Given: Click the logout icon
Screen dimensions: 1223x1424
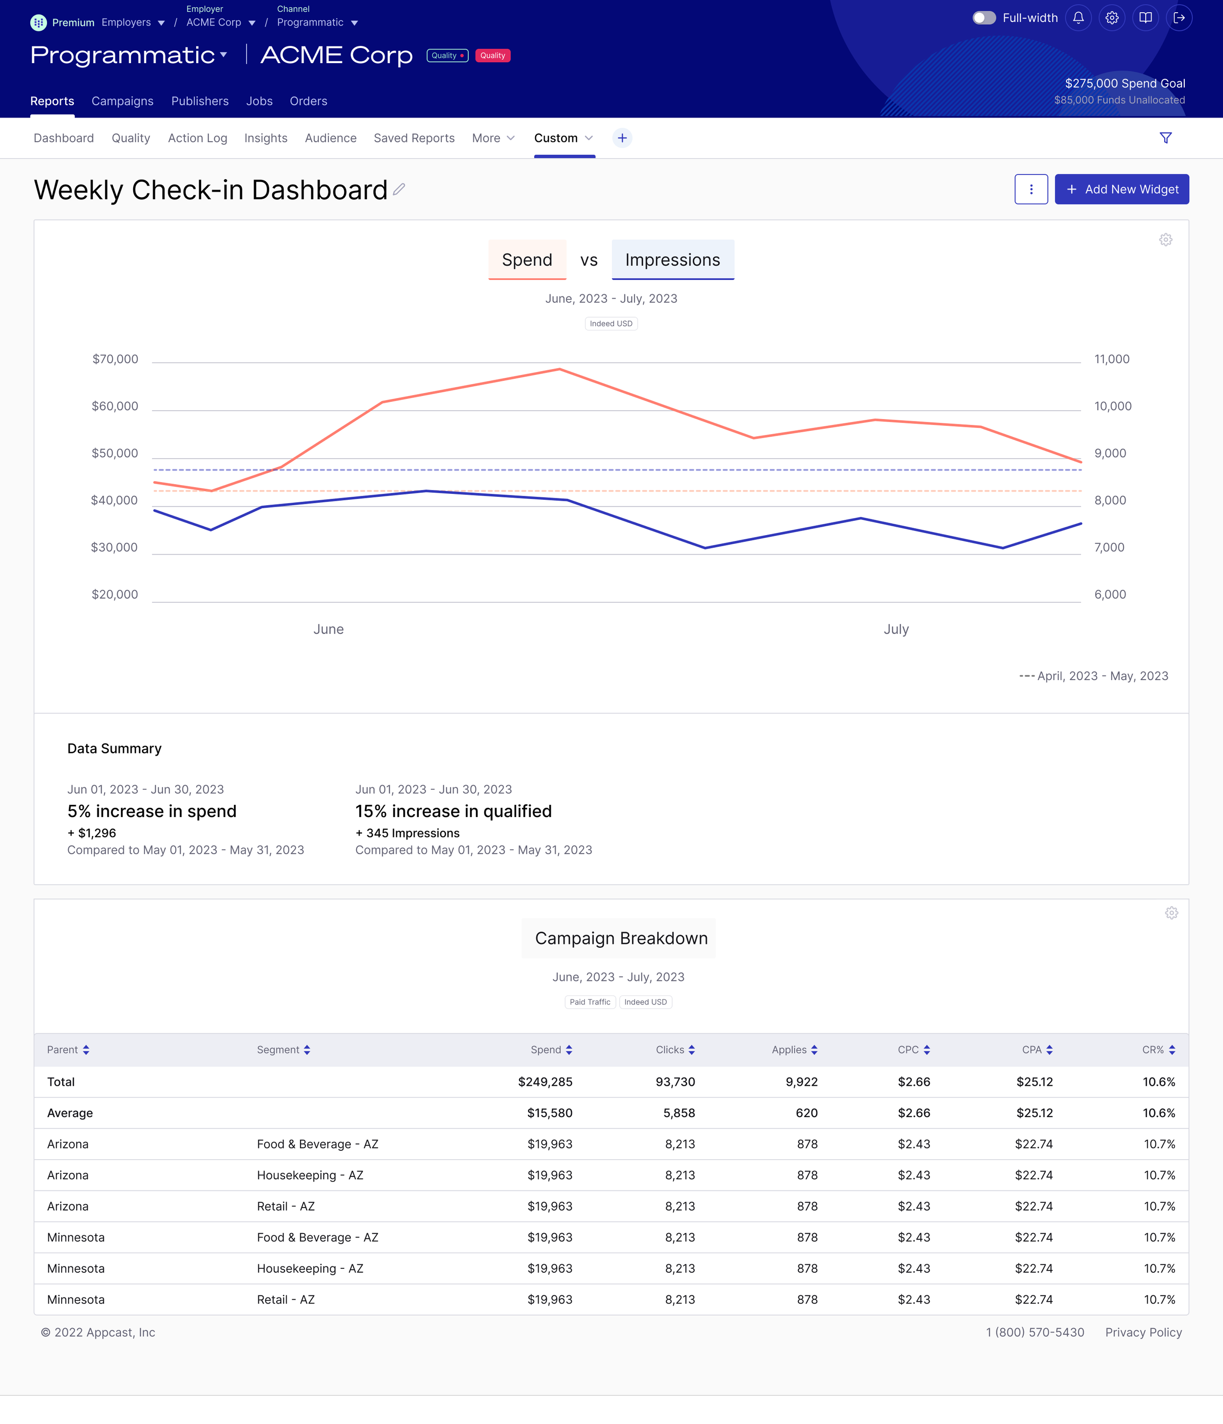Looking at the screenshot, I should pos(1179,18).
